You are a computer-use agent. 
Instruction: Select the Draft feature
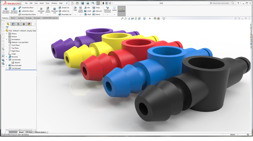click(87, 11)
